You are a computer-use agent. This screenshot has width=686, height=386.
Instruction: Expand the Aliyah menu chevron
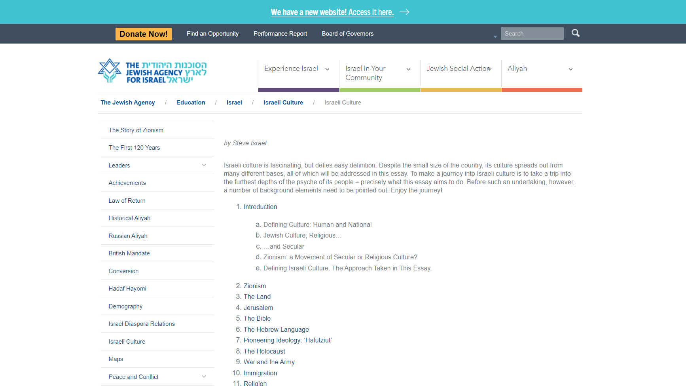pos(570,69)
